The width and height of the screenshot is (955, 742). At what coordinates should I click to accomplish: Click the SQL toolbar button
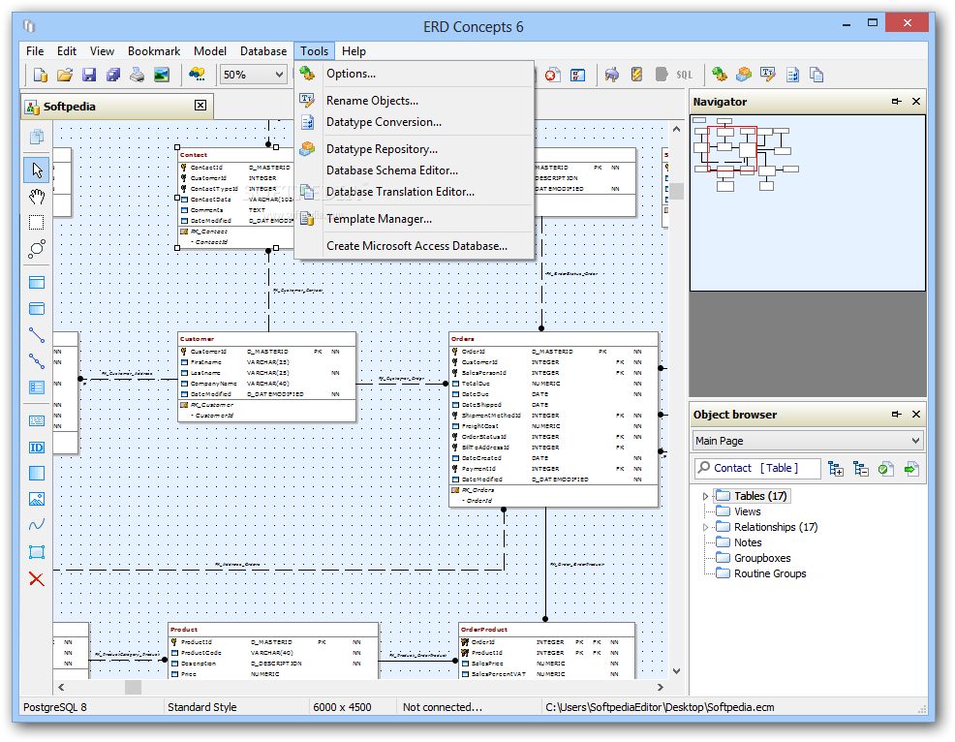point(685,75)
